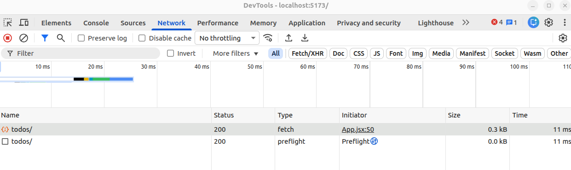Image resolution: width=571 pixels, height=170 pixels.
Task: Select the preflight type cell
Action: pos(307,141)
